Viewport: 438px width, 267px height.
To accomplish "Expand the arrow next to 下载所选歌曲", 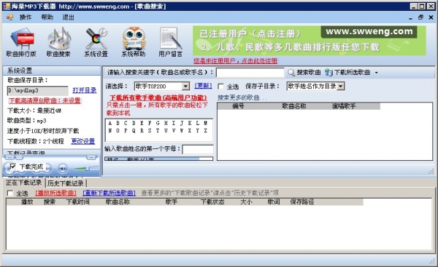I will (376, 73).
